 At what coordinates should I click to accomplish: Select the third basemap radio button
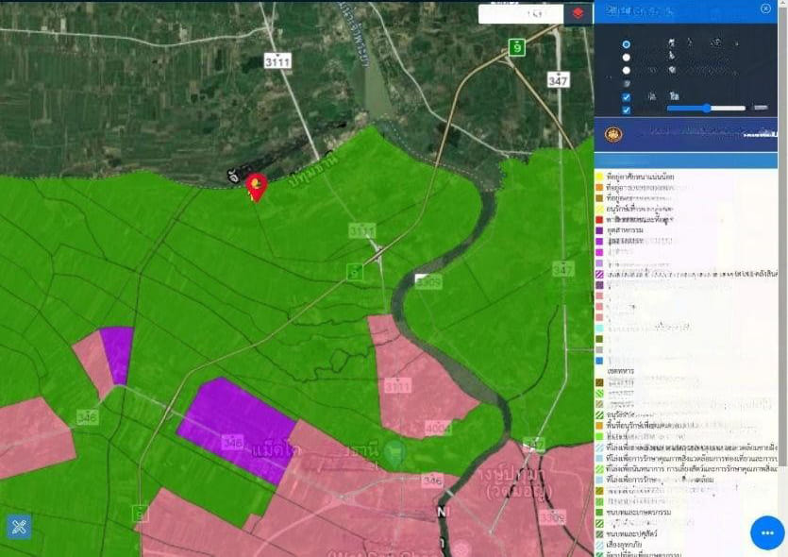pyautogui.click(x=627, y=70)
